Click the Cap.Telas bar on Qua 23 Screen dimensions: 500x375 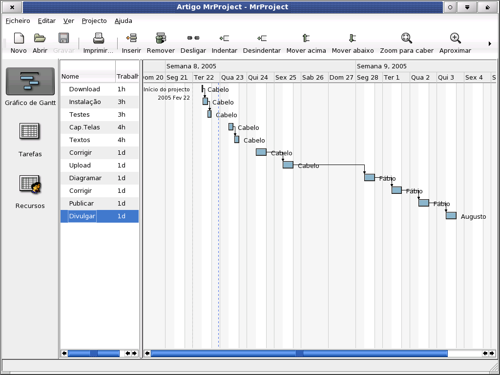pyautogui.click(x=231, y=126)
